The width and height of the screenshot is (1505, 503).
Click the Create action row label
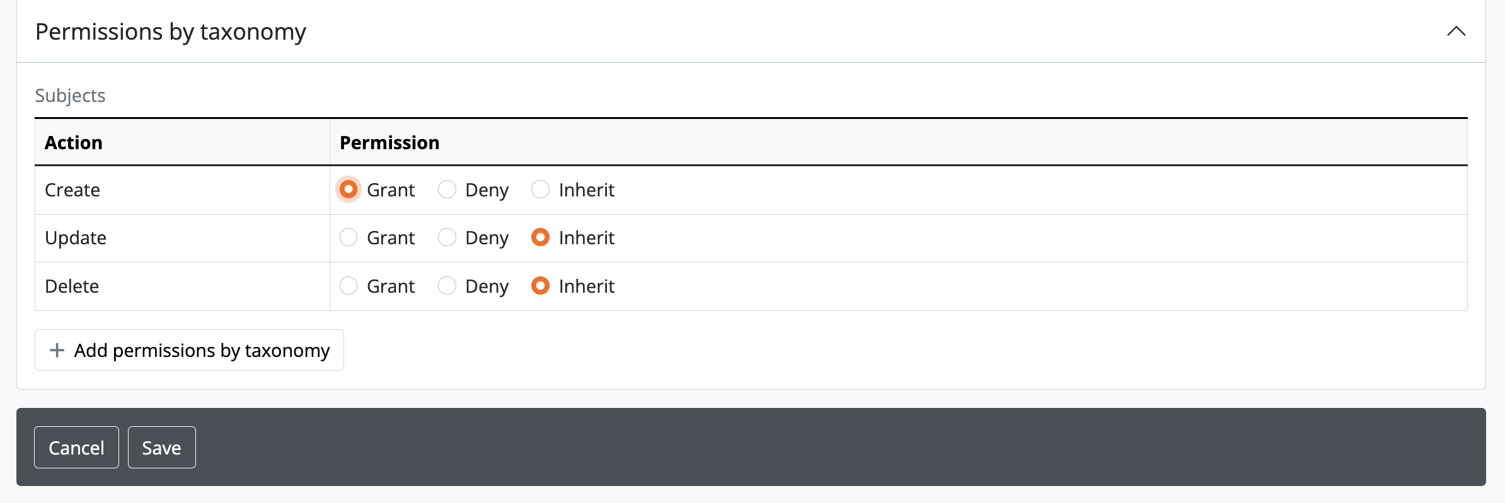tap(72, 189)
